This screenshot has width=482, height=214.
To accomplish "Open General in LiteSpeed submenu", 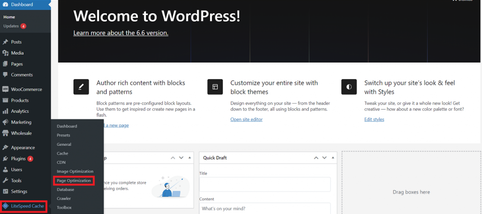I will tap(64, 144).
